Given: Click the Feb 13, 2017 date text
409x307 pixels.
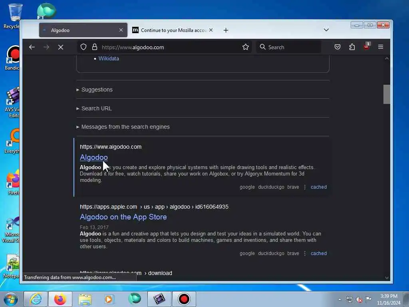Looking at the screenshot, I should tap(94, 227).
